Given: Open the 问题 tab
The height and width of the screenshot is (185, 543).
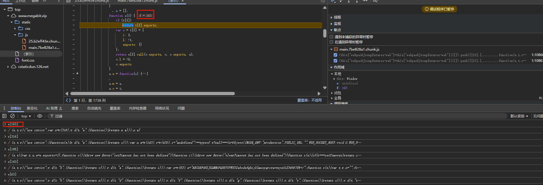Looking at the screenshot, I should coord(181,108).
